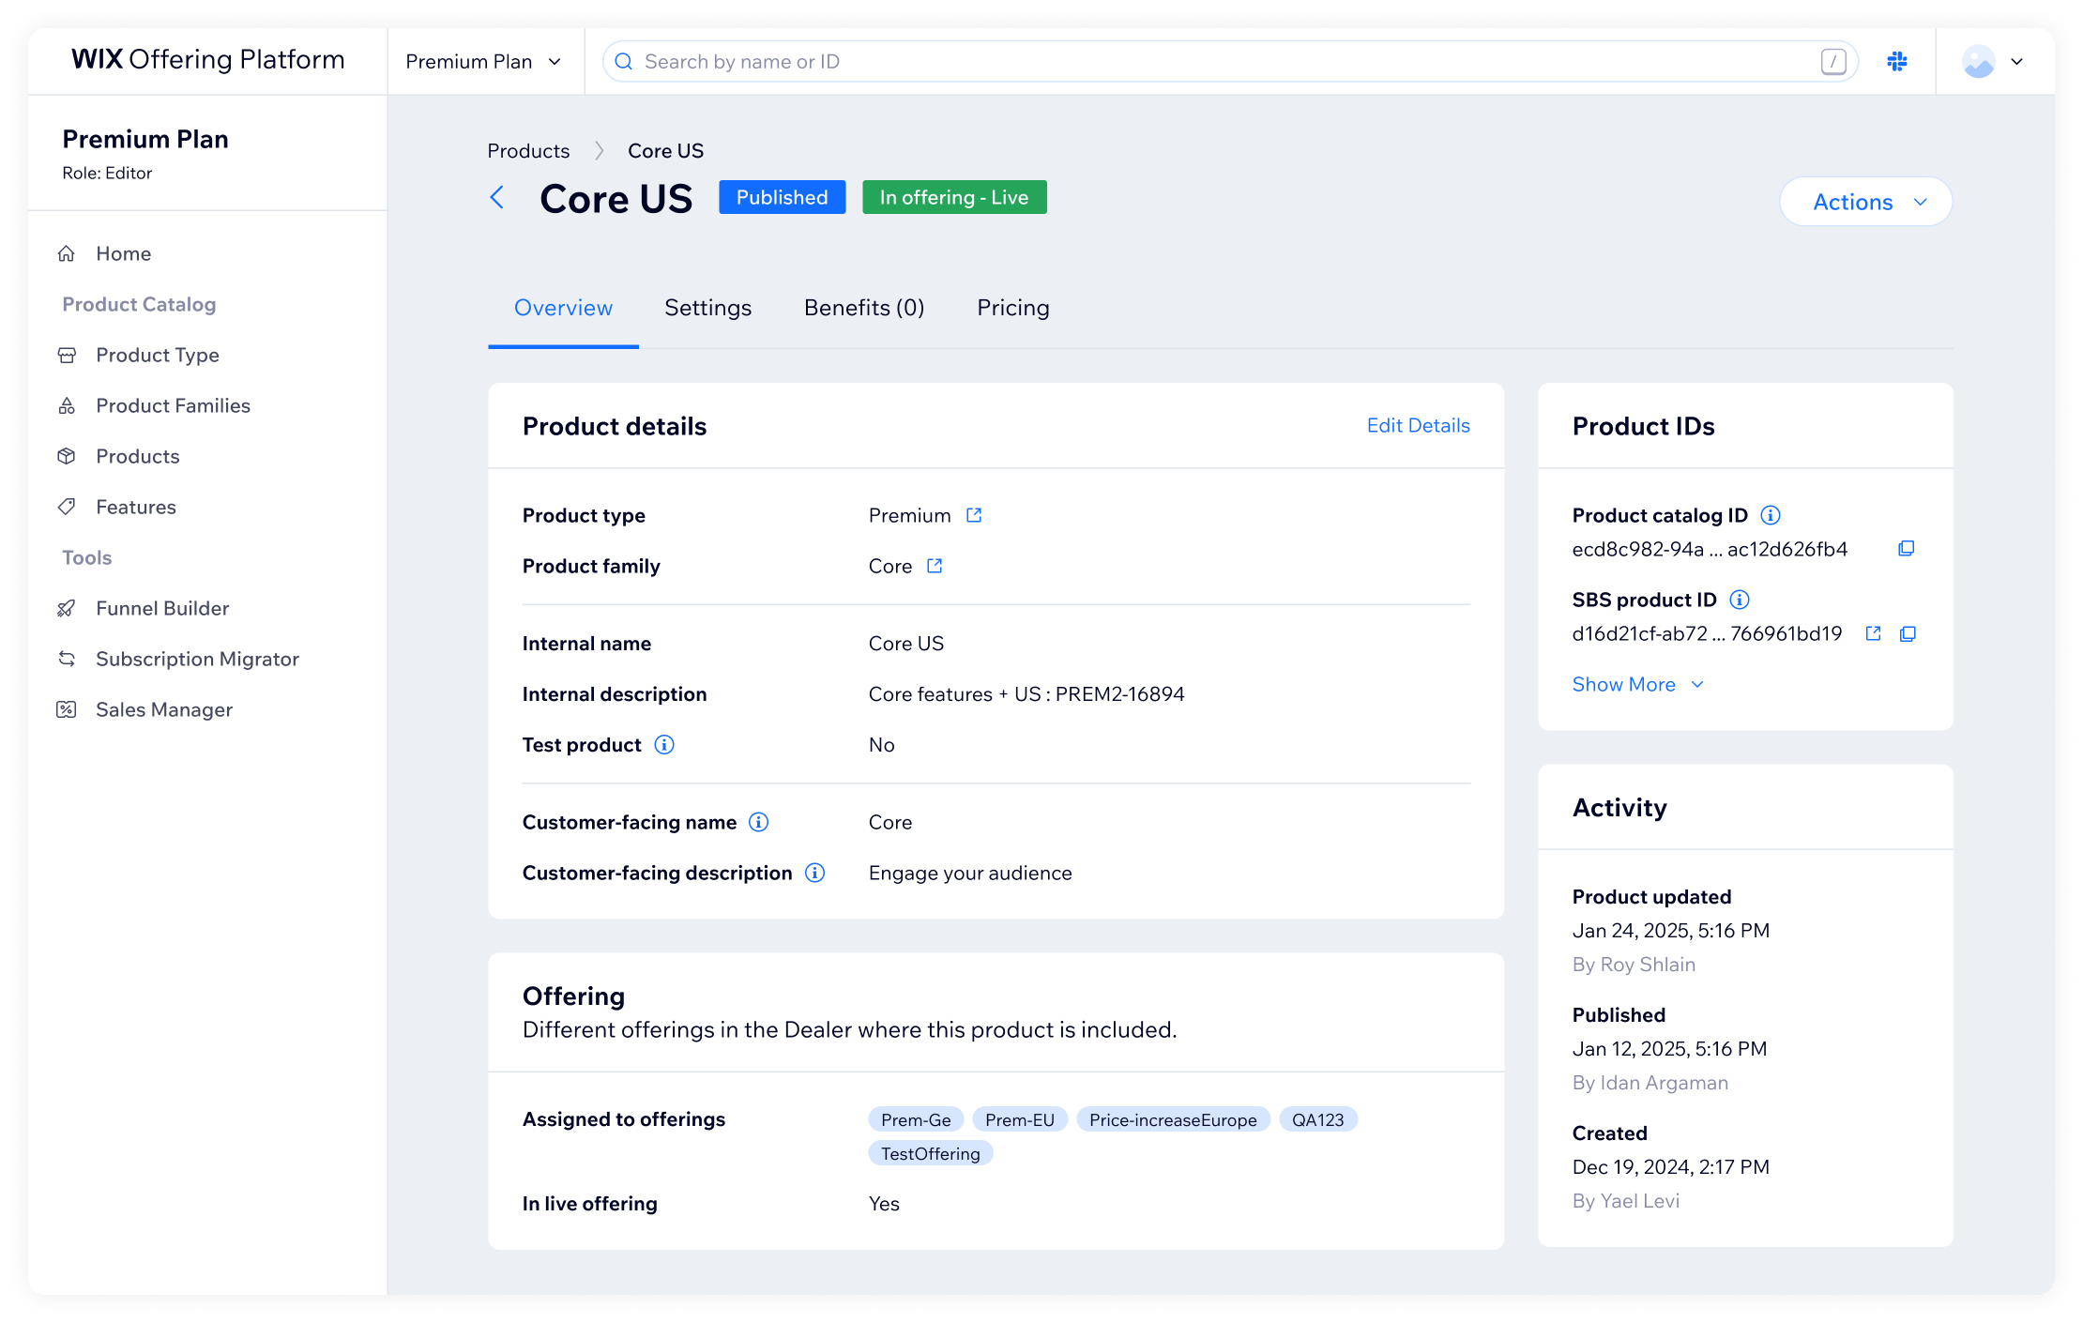Open Product Type in sidebar
Image resolution: width=2083 pixels, height=1323 pixels.
(158, 355)
